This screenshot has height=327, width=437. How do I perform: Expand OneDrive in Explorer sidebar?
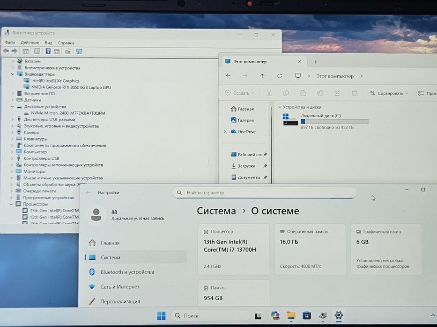point(225,132)
